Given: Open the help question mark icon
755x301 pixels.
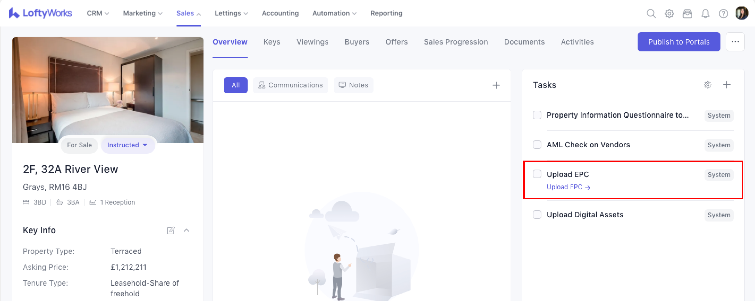Looking at the screenshot, I should coord(723,14).
